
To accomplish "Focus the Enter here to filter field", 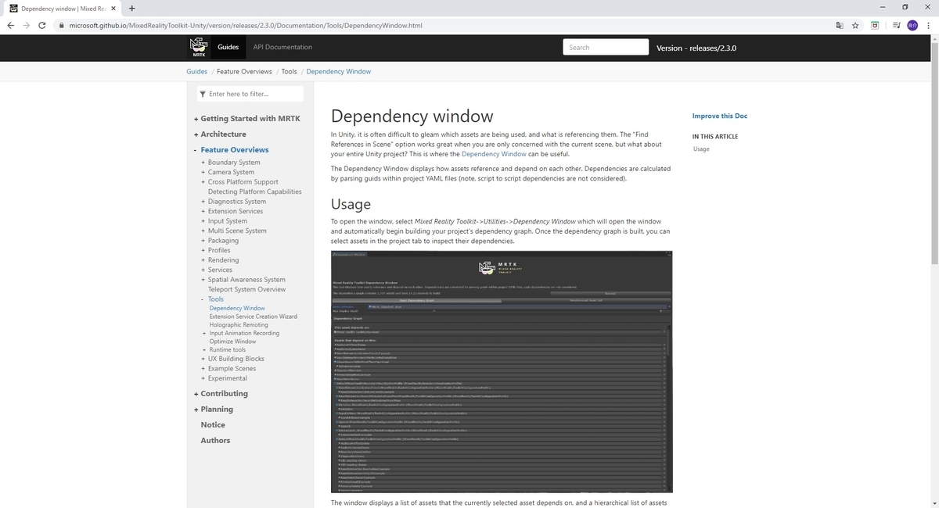I will pyautogui.click(x=250, y=94).
